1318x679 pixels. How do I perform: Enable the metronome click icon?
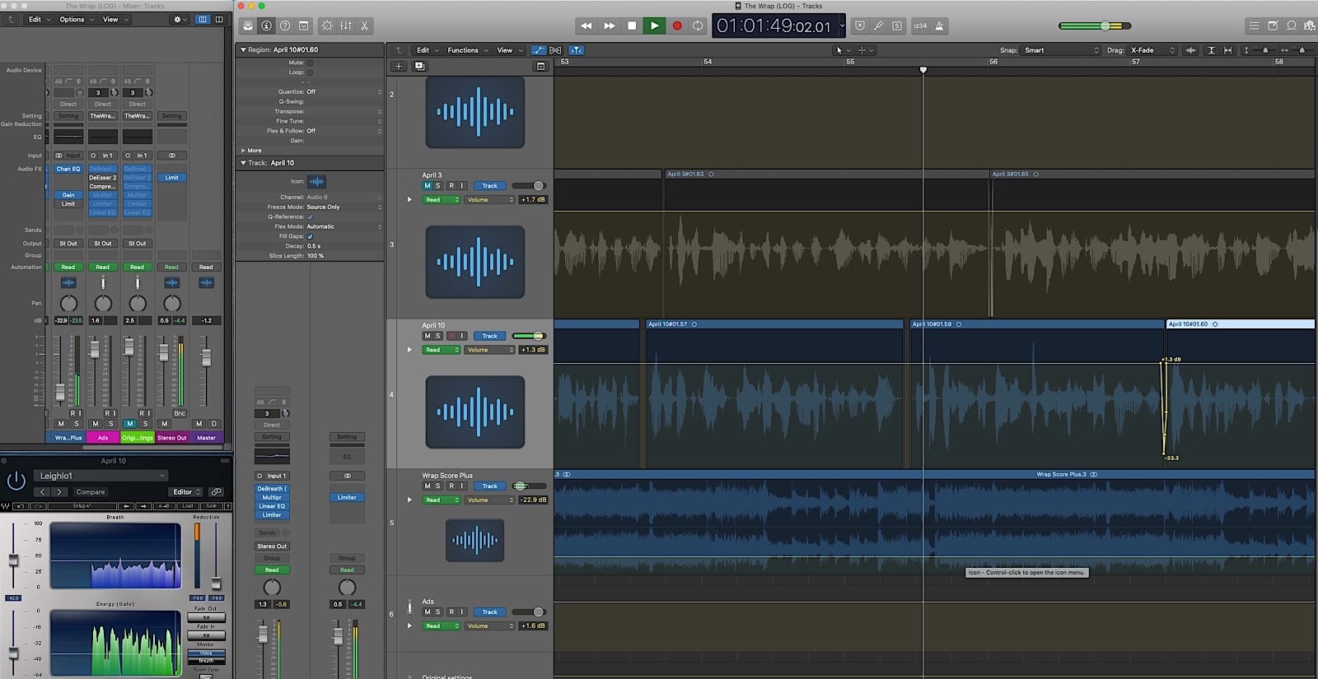(939, 26)
